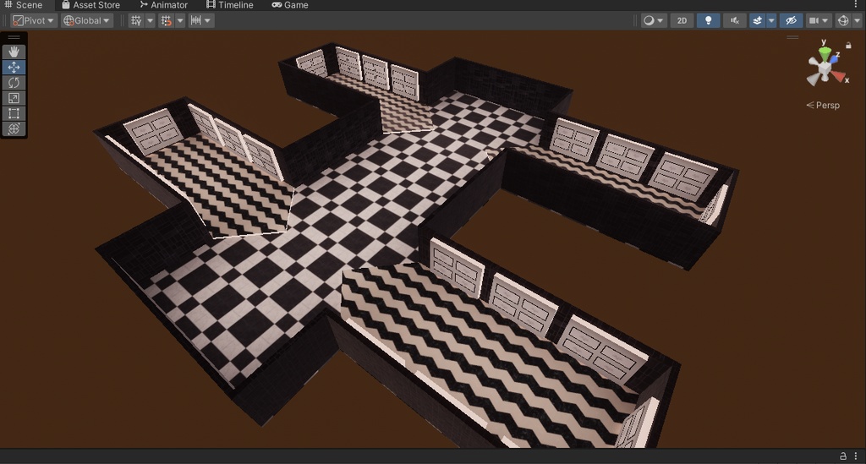This screenshot has width=866, height=464.
Task: Toggle grid snapping magnet icon
Action: (167, 20)
